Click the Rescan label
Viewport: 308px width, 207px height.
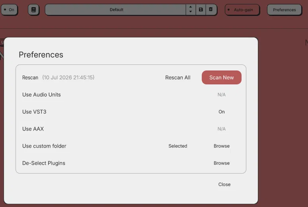pyautogui.click(x=30, y=78)
